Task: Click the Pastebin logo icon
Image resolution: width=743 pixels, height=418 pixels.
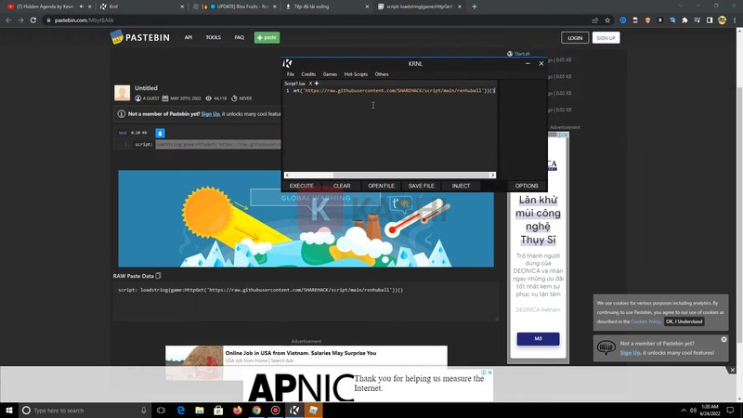Action: coord(117,37)
